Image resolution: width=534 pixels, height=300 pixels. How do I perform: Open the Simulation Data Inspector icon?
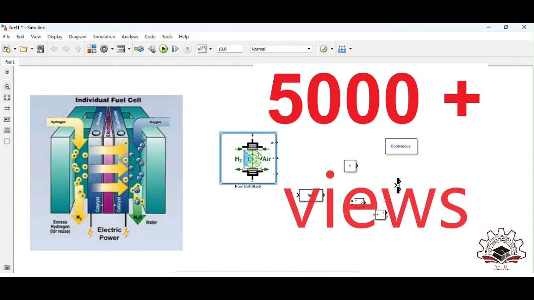click(202, 49)
